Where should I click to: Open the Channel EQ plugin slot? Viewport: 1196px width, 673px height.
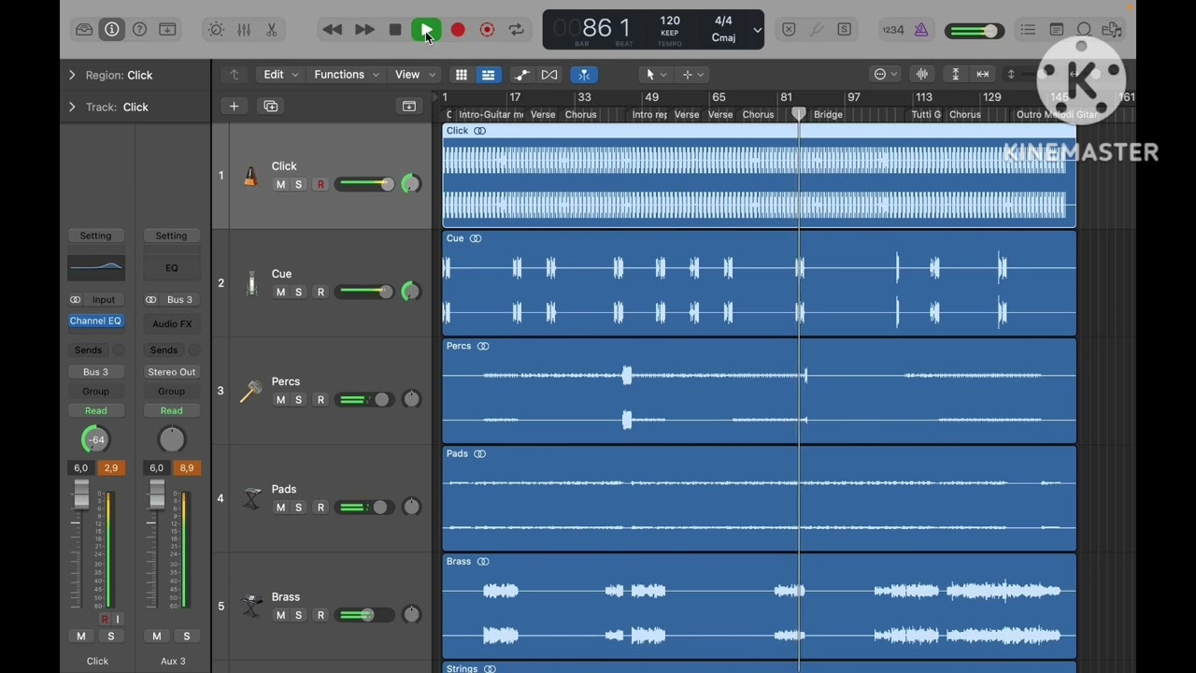(95, 321)
